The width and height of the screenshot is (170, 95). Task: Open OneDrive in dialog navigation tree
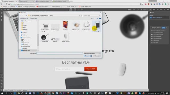(x=24, y=35)
